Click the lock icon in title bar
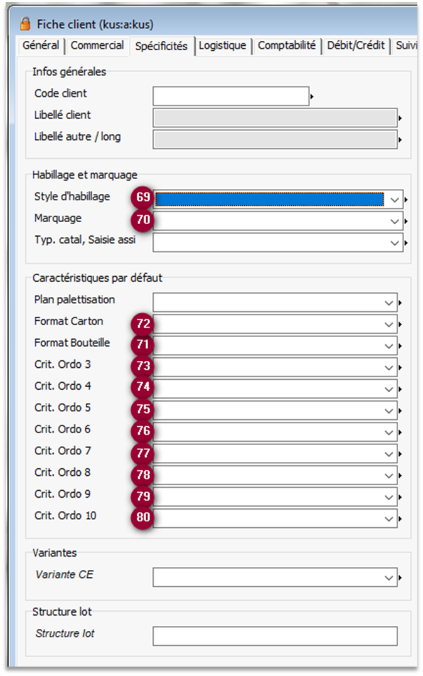The height and width of the screenshot is (676, 423). [x=25, y=24]
